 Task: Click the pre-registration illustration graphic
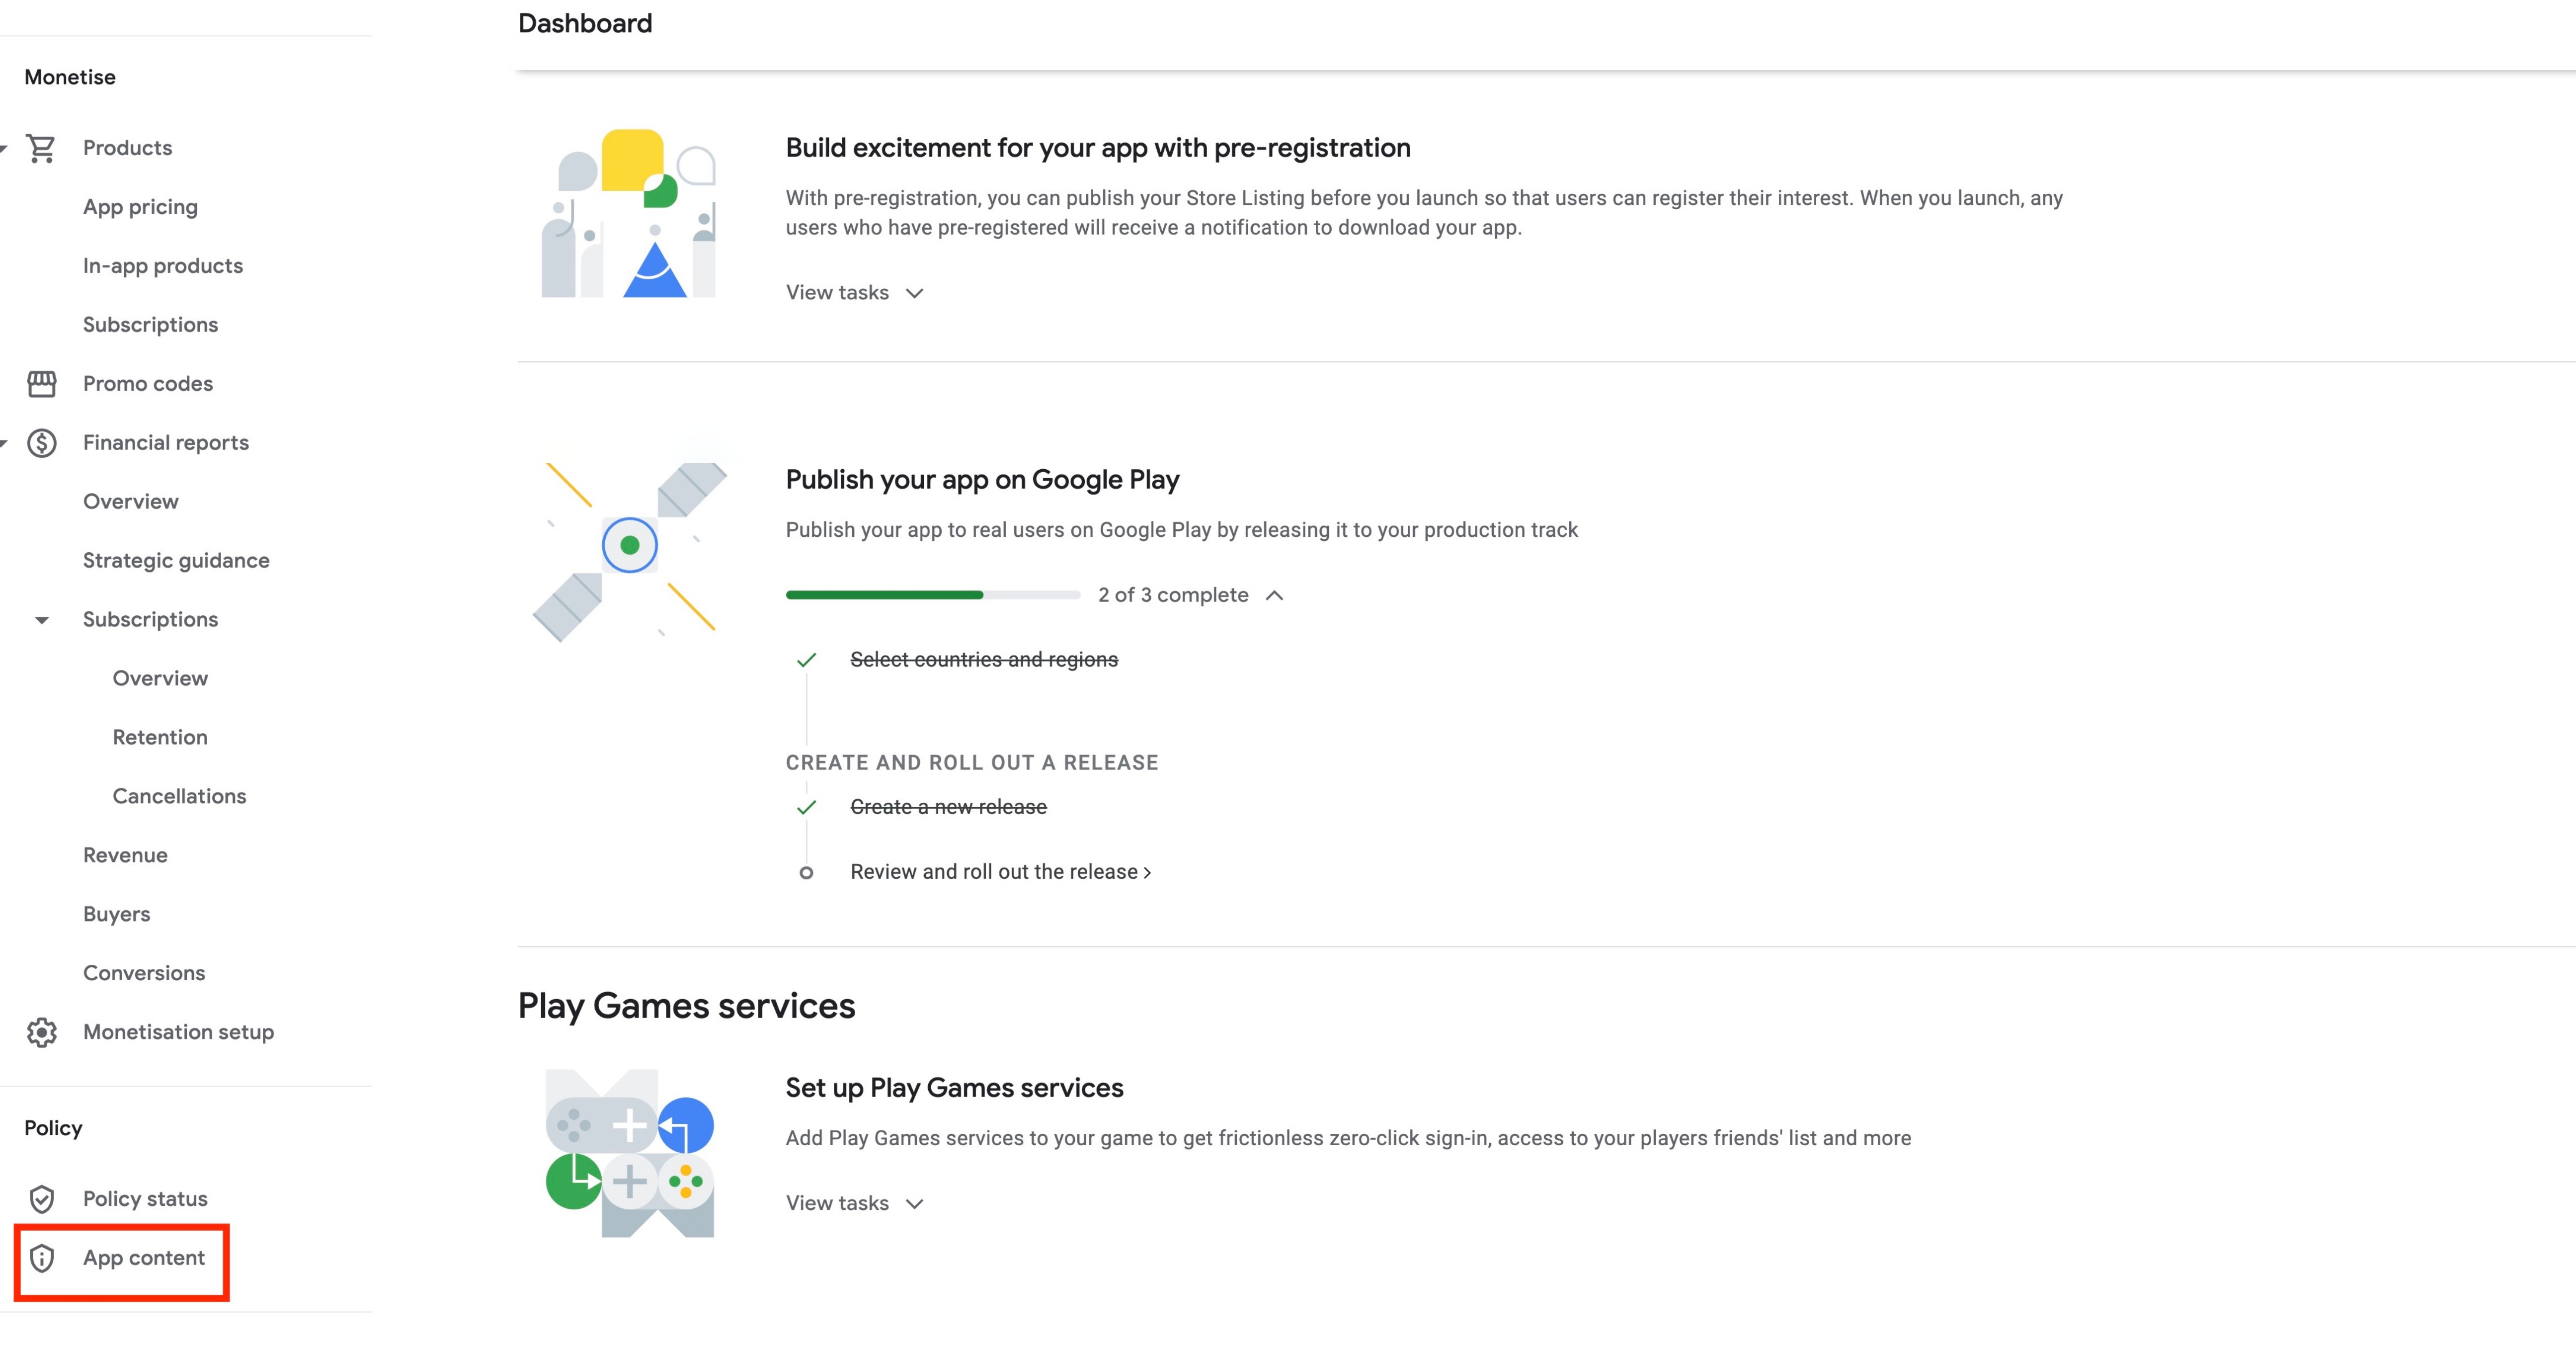click(629, 213)
